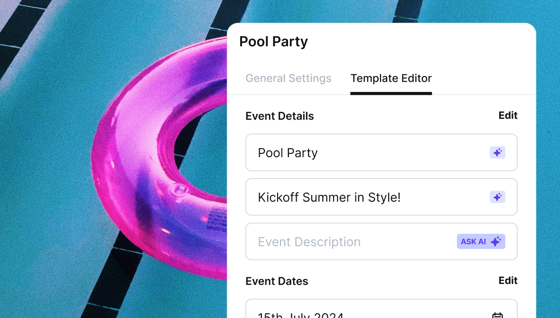
Task: Click the black underline beneath Template Editor
Action: 391,94
